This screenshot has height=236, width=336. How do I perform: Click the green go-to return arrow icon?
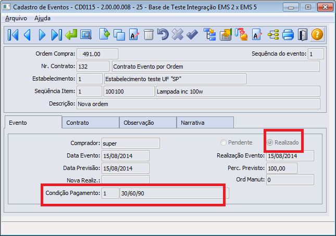click(71, 35)
